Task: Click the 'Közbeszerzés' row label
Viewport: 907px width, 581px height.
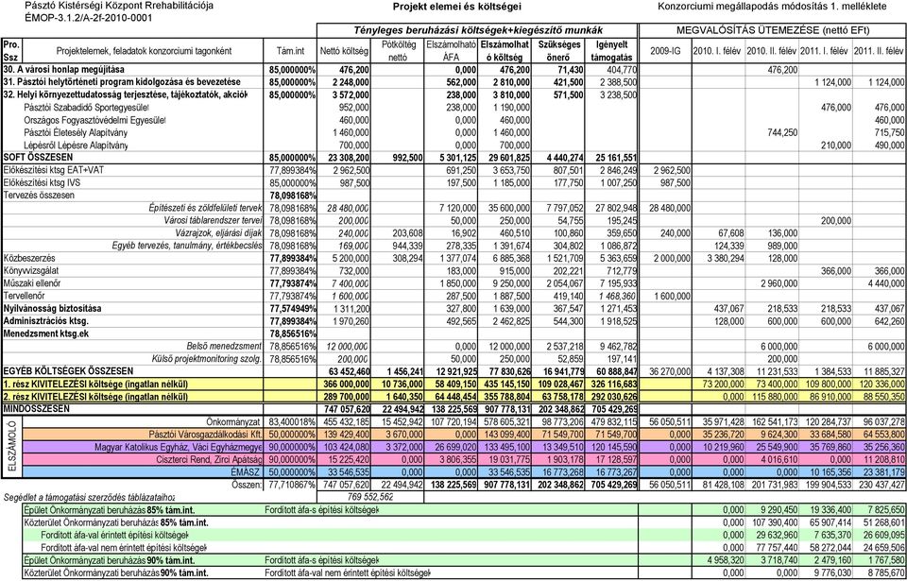Action: 29,258
